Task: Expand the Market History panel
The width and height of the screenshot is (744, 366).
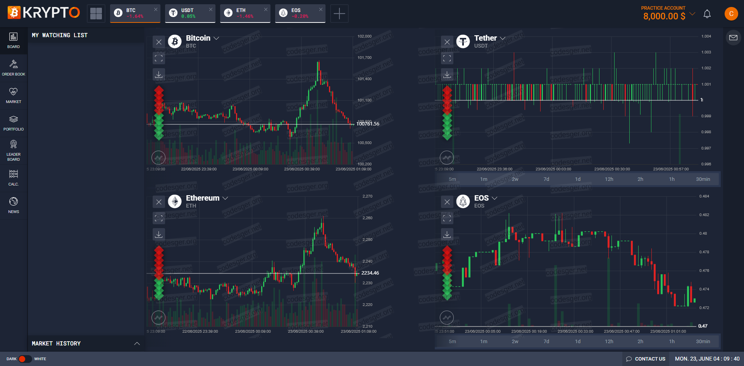Action: [137, 344]
